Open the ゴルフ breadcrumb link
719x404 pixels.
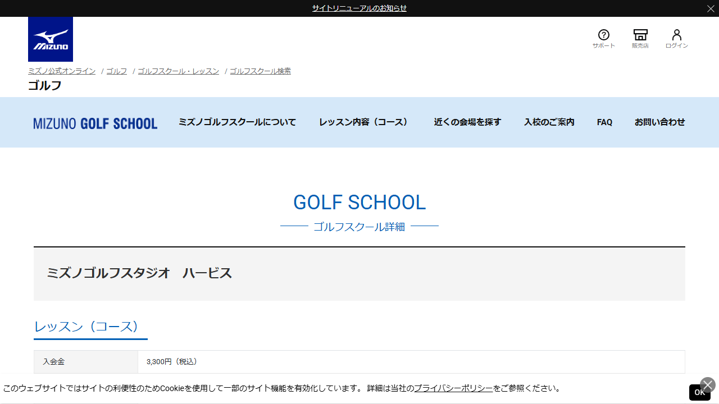(117, 71)
